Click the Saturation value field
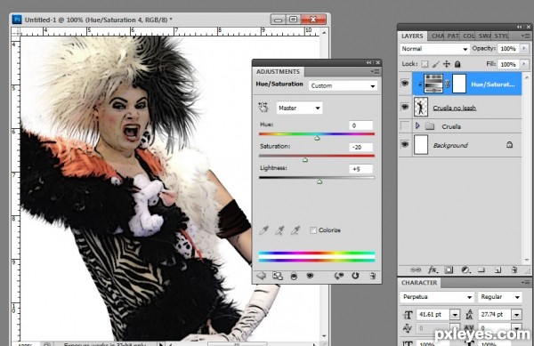The image size is (534, 346). click(361, 147)
